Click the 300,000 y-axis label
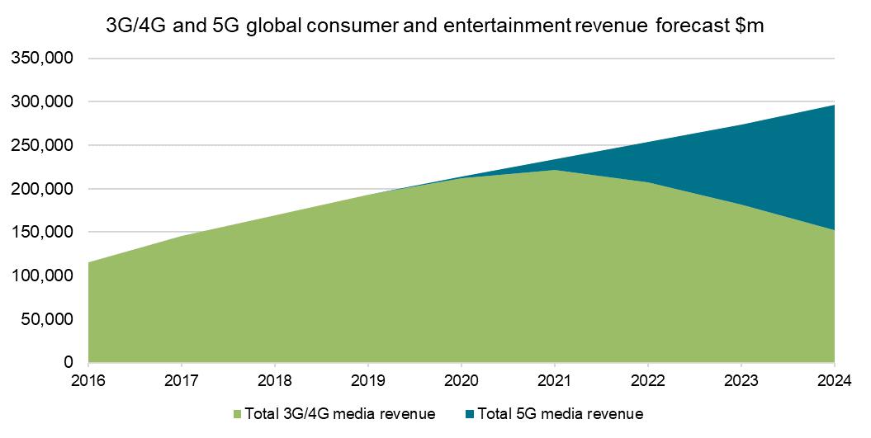Viewport: 871px width, 438px height. 43,101
